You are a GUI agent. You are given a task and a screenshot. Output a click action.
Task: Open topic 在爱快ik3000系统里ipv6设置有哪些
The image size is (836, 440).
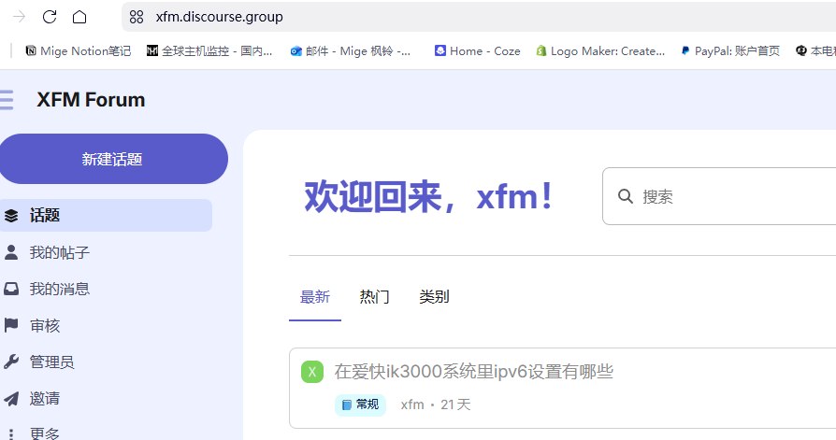coord(473,371)
